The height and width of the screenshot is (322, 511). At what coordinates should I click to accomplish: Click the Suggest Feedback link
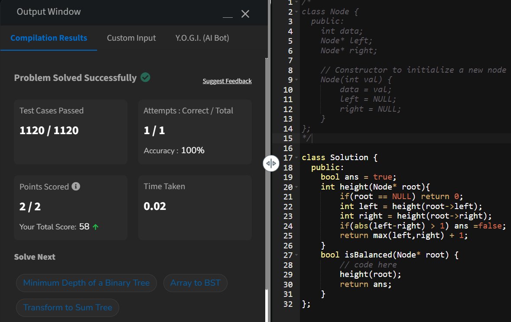point(227,81)
